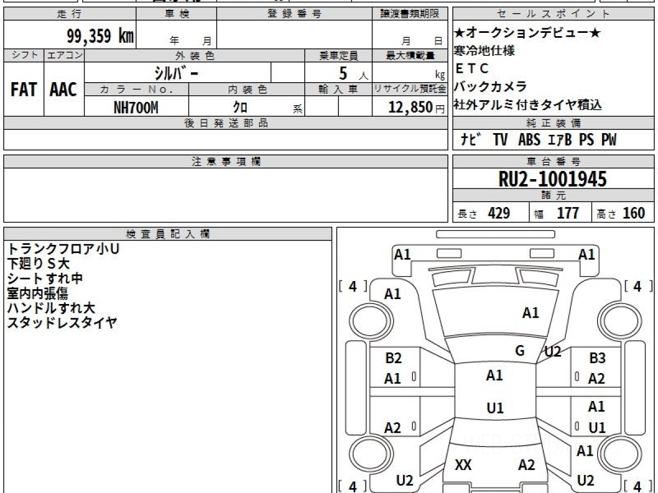Screen dimensions: 658x493
Task: Click the ABS equipment code
Action: point(529,140)
